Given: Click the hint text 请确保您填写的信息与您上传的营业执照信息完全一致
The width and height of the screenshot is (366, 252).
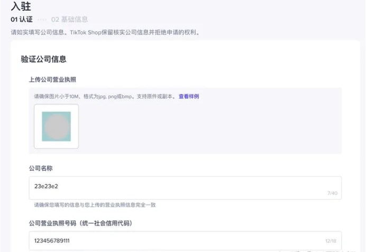Looking at the screenshot, I should pyautogui.click(x=95, y=205).
